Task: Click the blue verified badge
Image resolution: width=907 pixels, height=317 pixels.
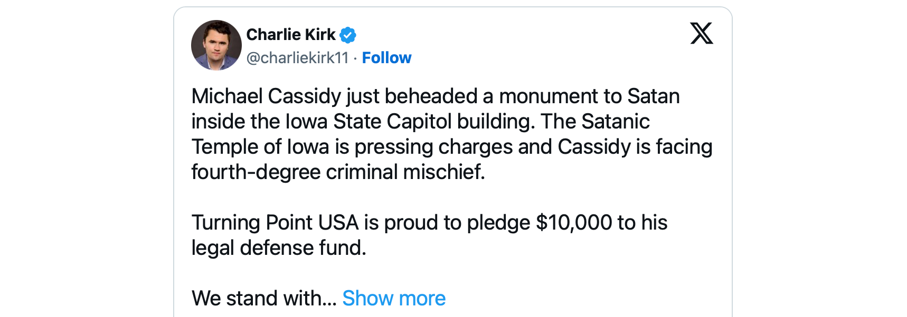Action: tap(348, 35)
